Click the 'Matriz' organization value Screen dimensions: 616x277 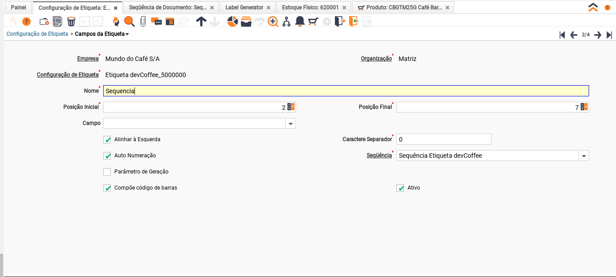[x=408, y=59]
